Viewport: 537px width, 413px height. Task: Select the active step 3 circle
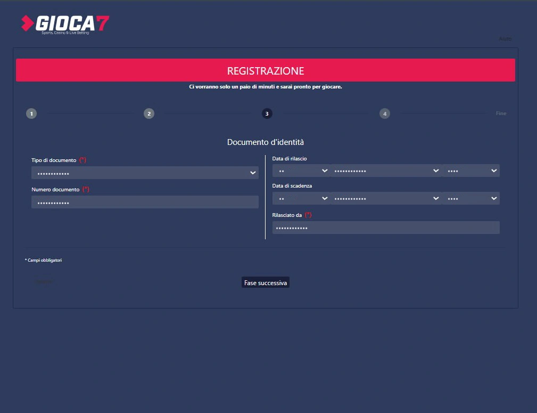267,114
